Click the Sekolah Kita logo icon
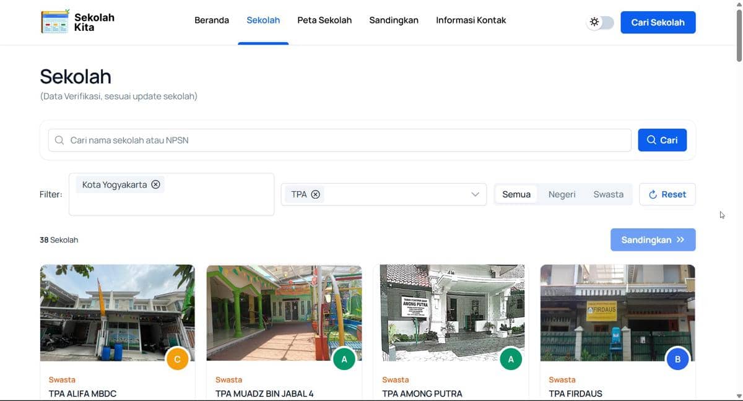The height and width of the screenshot is (401, 743). [54, 21]
